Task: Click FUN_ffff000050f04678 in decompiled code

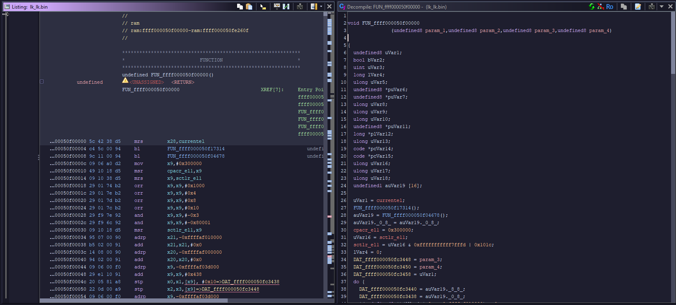Action: pyautogui.click(x=411, y=215)
